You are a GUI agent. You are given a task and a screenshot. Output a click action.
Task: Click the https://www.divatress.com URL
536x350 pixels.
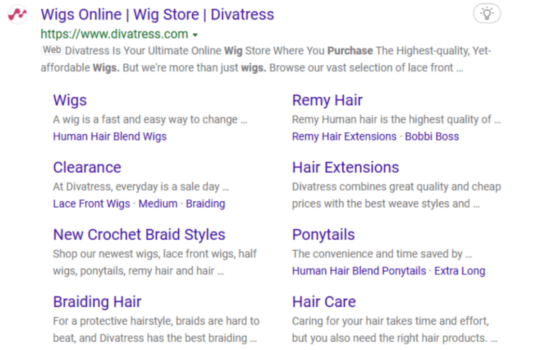click(115, 34)
